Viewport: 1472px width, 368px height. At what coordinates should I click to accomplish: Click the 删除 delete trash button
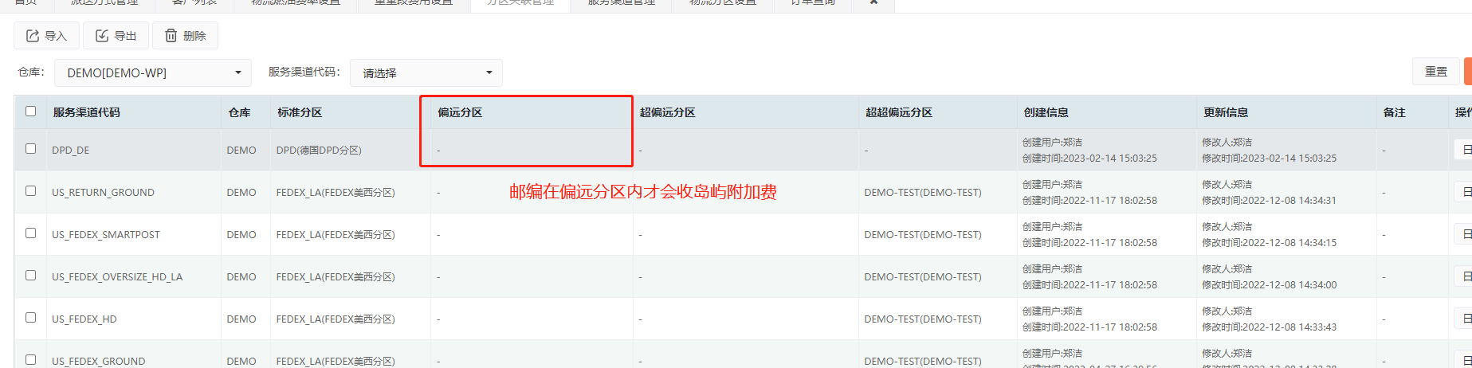[185, 36]
